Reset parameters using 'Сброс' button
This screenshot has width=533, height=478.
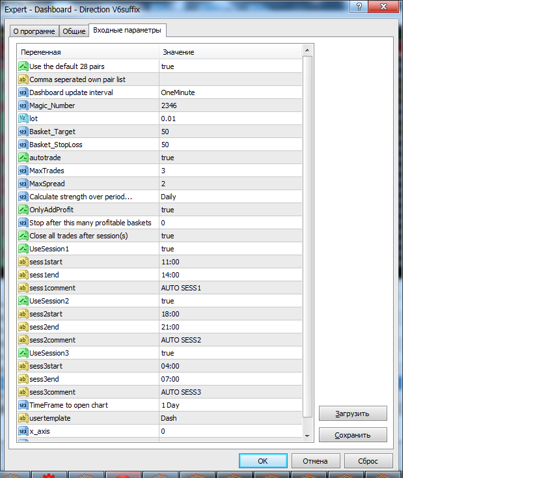(368, 460)
